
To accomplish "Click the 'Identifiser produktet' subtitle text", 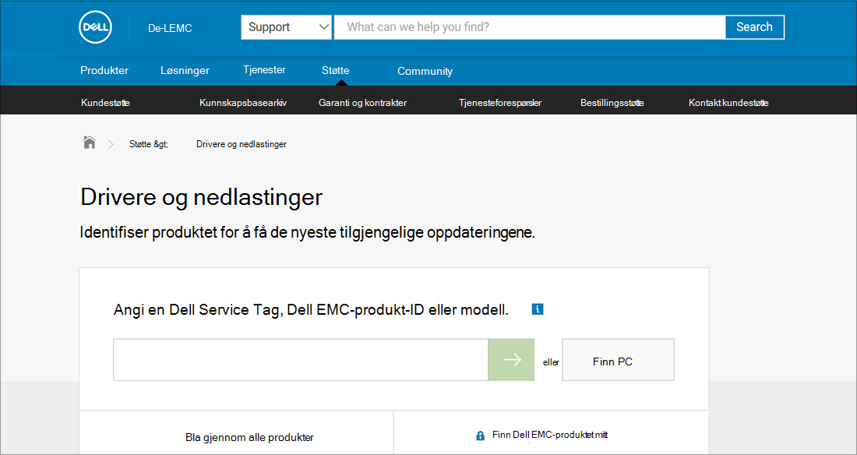I will 307,233.
